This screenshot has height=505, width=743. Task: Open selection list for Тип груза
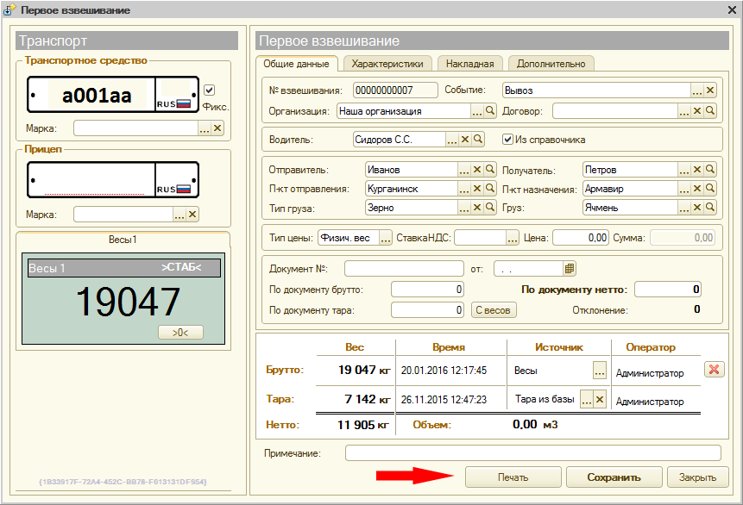tap(463, 208)
